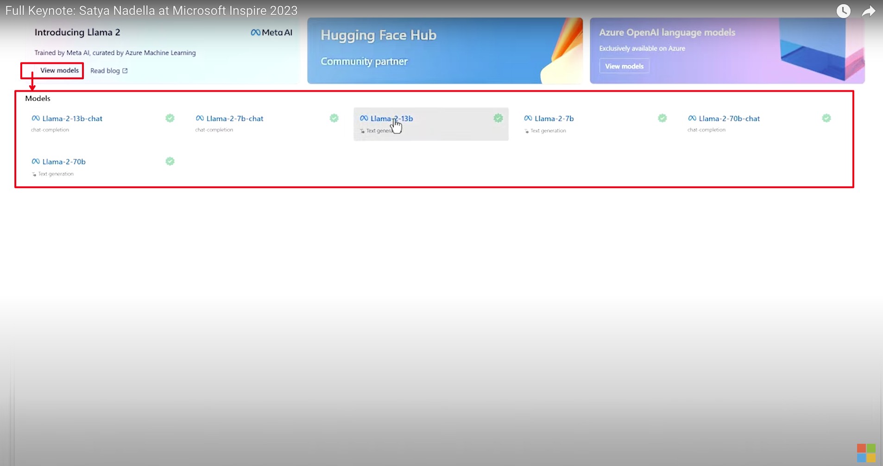Screen dimensions: 883x466
Task: Click chat-completion label under Llama-2-70b-chat
Action: pyautogui.click(x=706, y=130)
